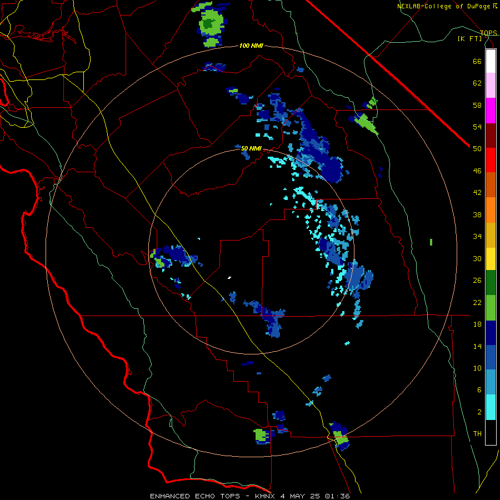The image size is (500, 500).
Task: Click the small white echo pixel near radar center
Action: 229,278
